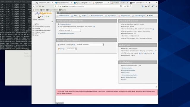Open Liste der Änderungen link
This screenshot has height=107, width=190.
click(129, 77)
